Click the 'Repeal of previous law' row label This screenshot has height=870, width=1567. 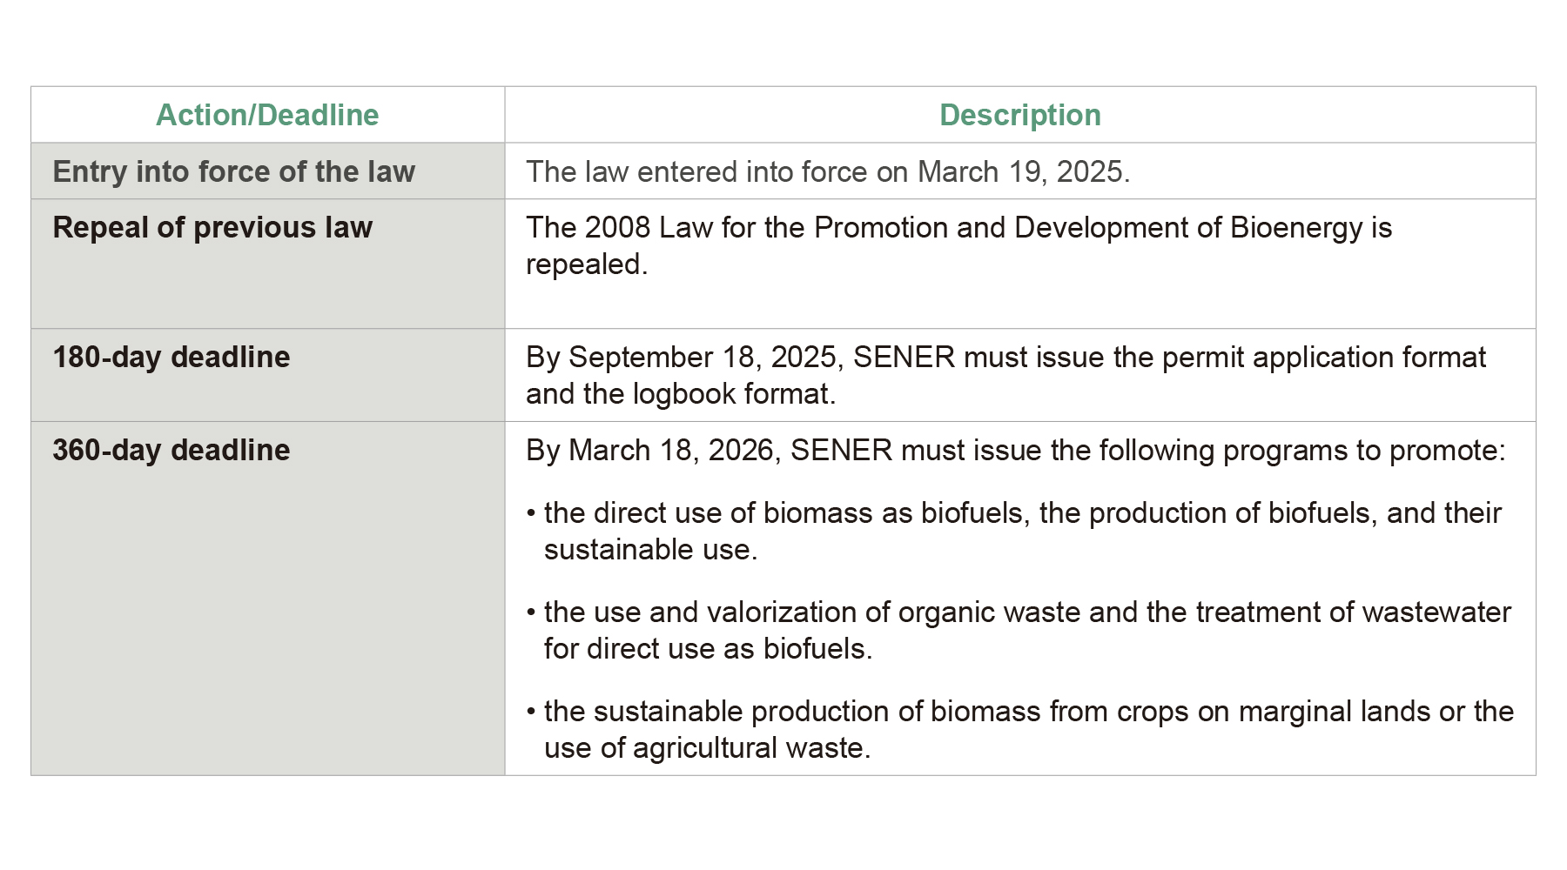click(212, 227)
